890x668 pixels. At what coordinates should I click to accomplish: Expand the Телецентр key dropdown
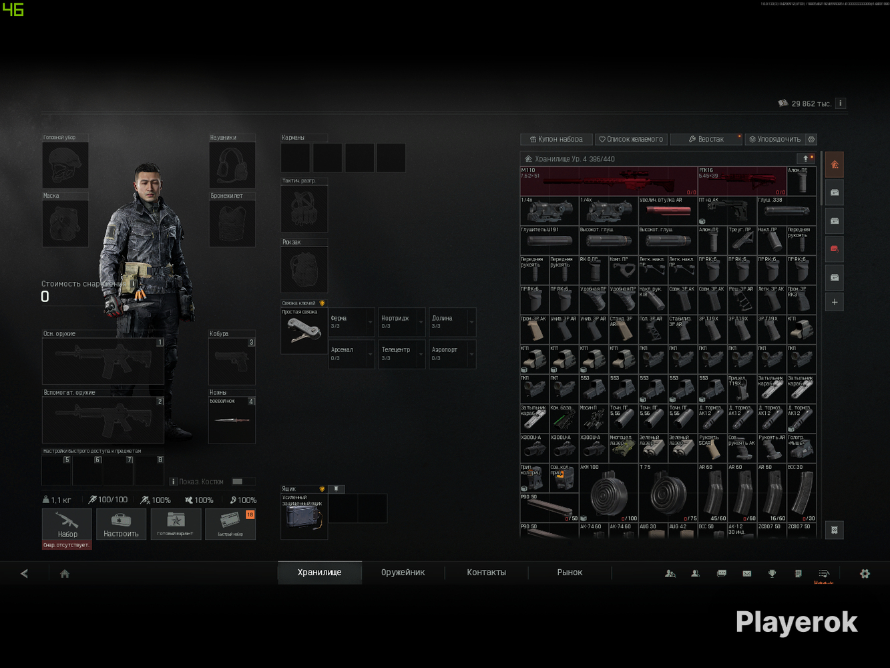tap(421, 354)
